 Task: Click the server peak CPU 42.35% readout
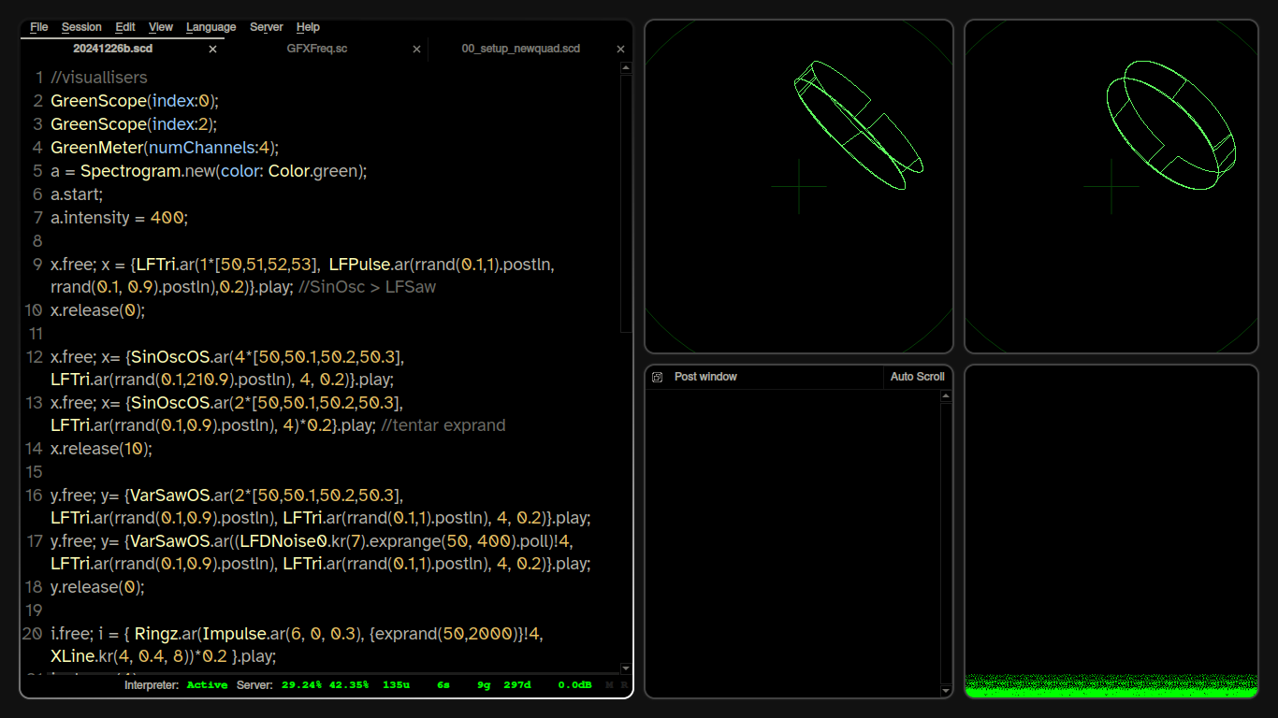(348, 685)
